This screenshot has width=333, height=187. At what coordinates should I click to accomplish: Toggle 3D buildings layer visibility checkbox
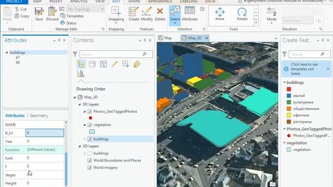pyautogui.click(x=89, y=139)
